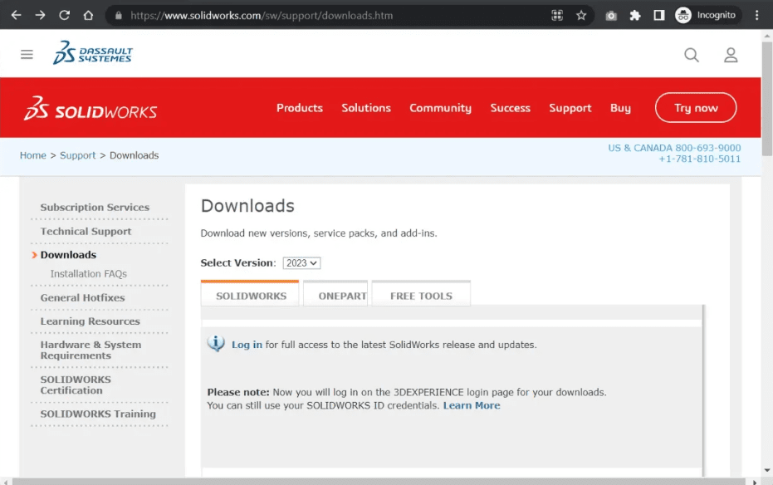
Task: Click the browser forward arrow
Action: [x=41, y=15]
